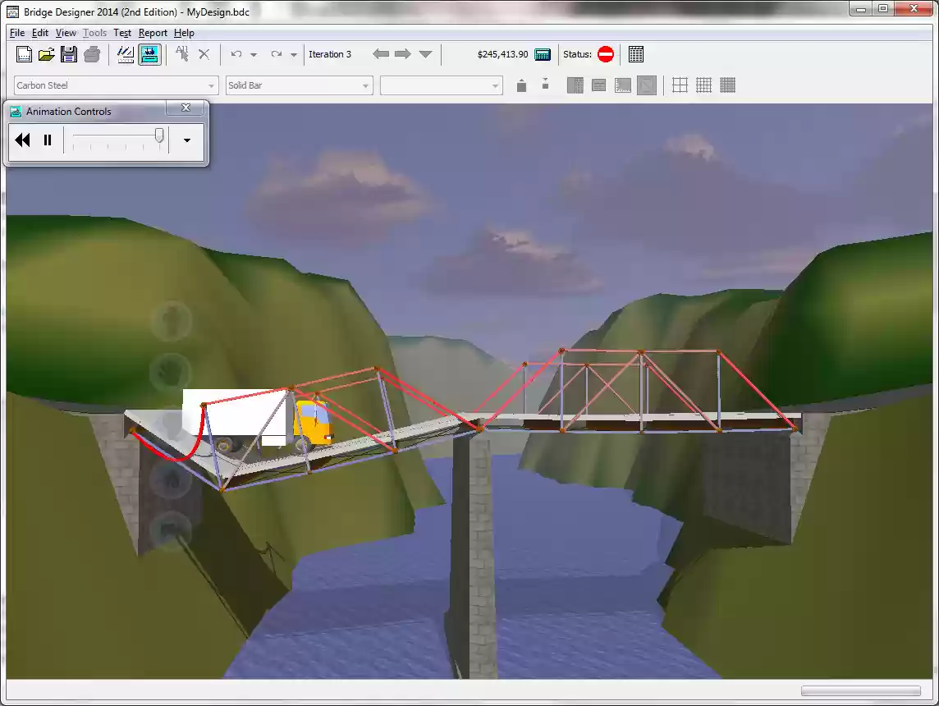This screenshot has width=939, height=706.
Task: Open the disabled Tools menu
Action: point(94,33)
